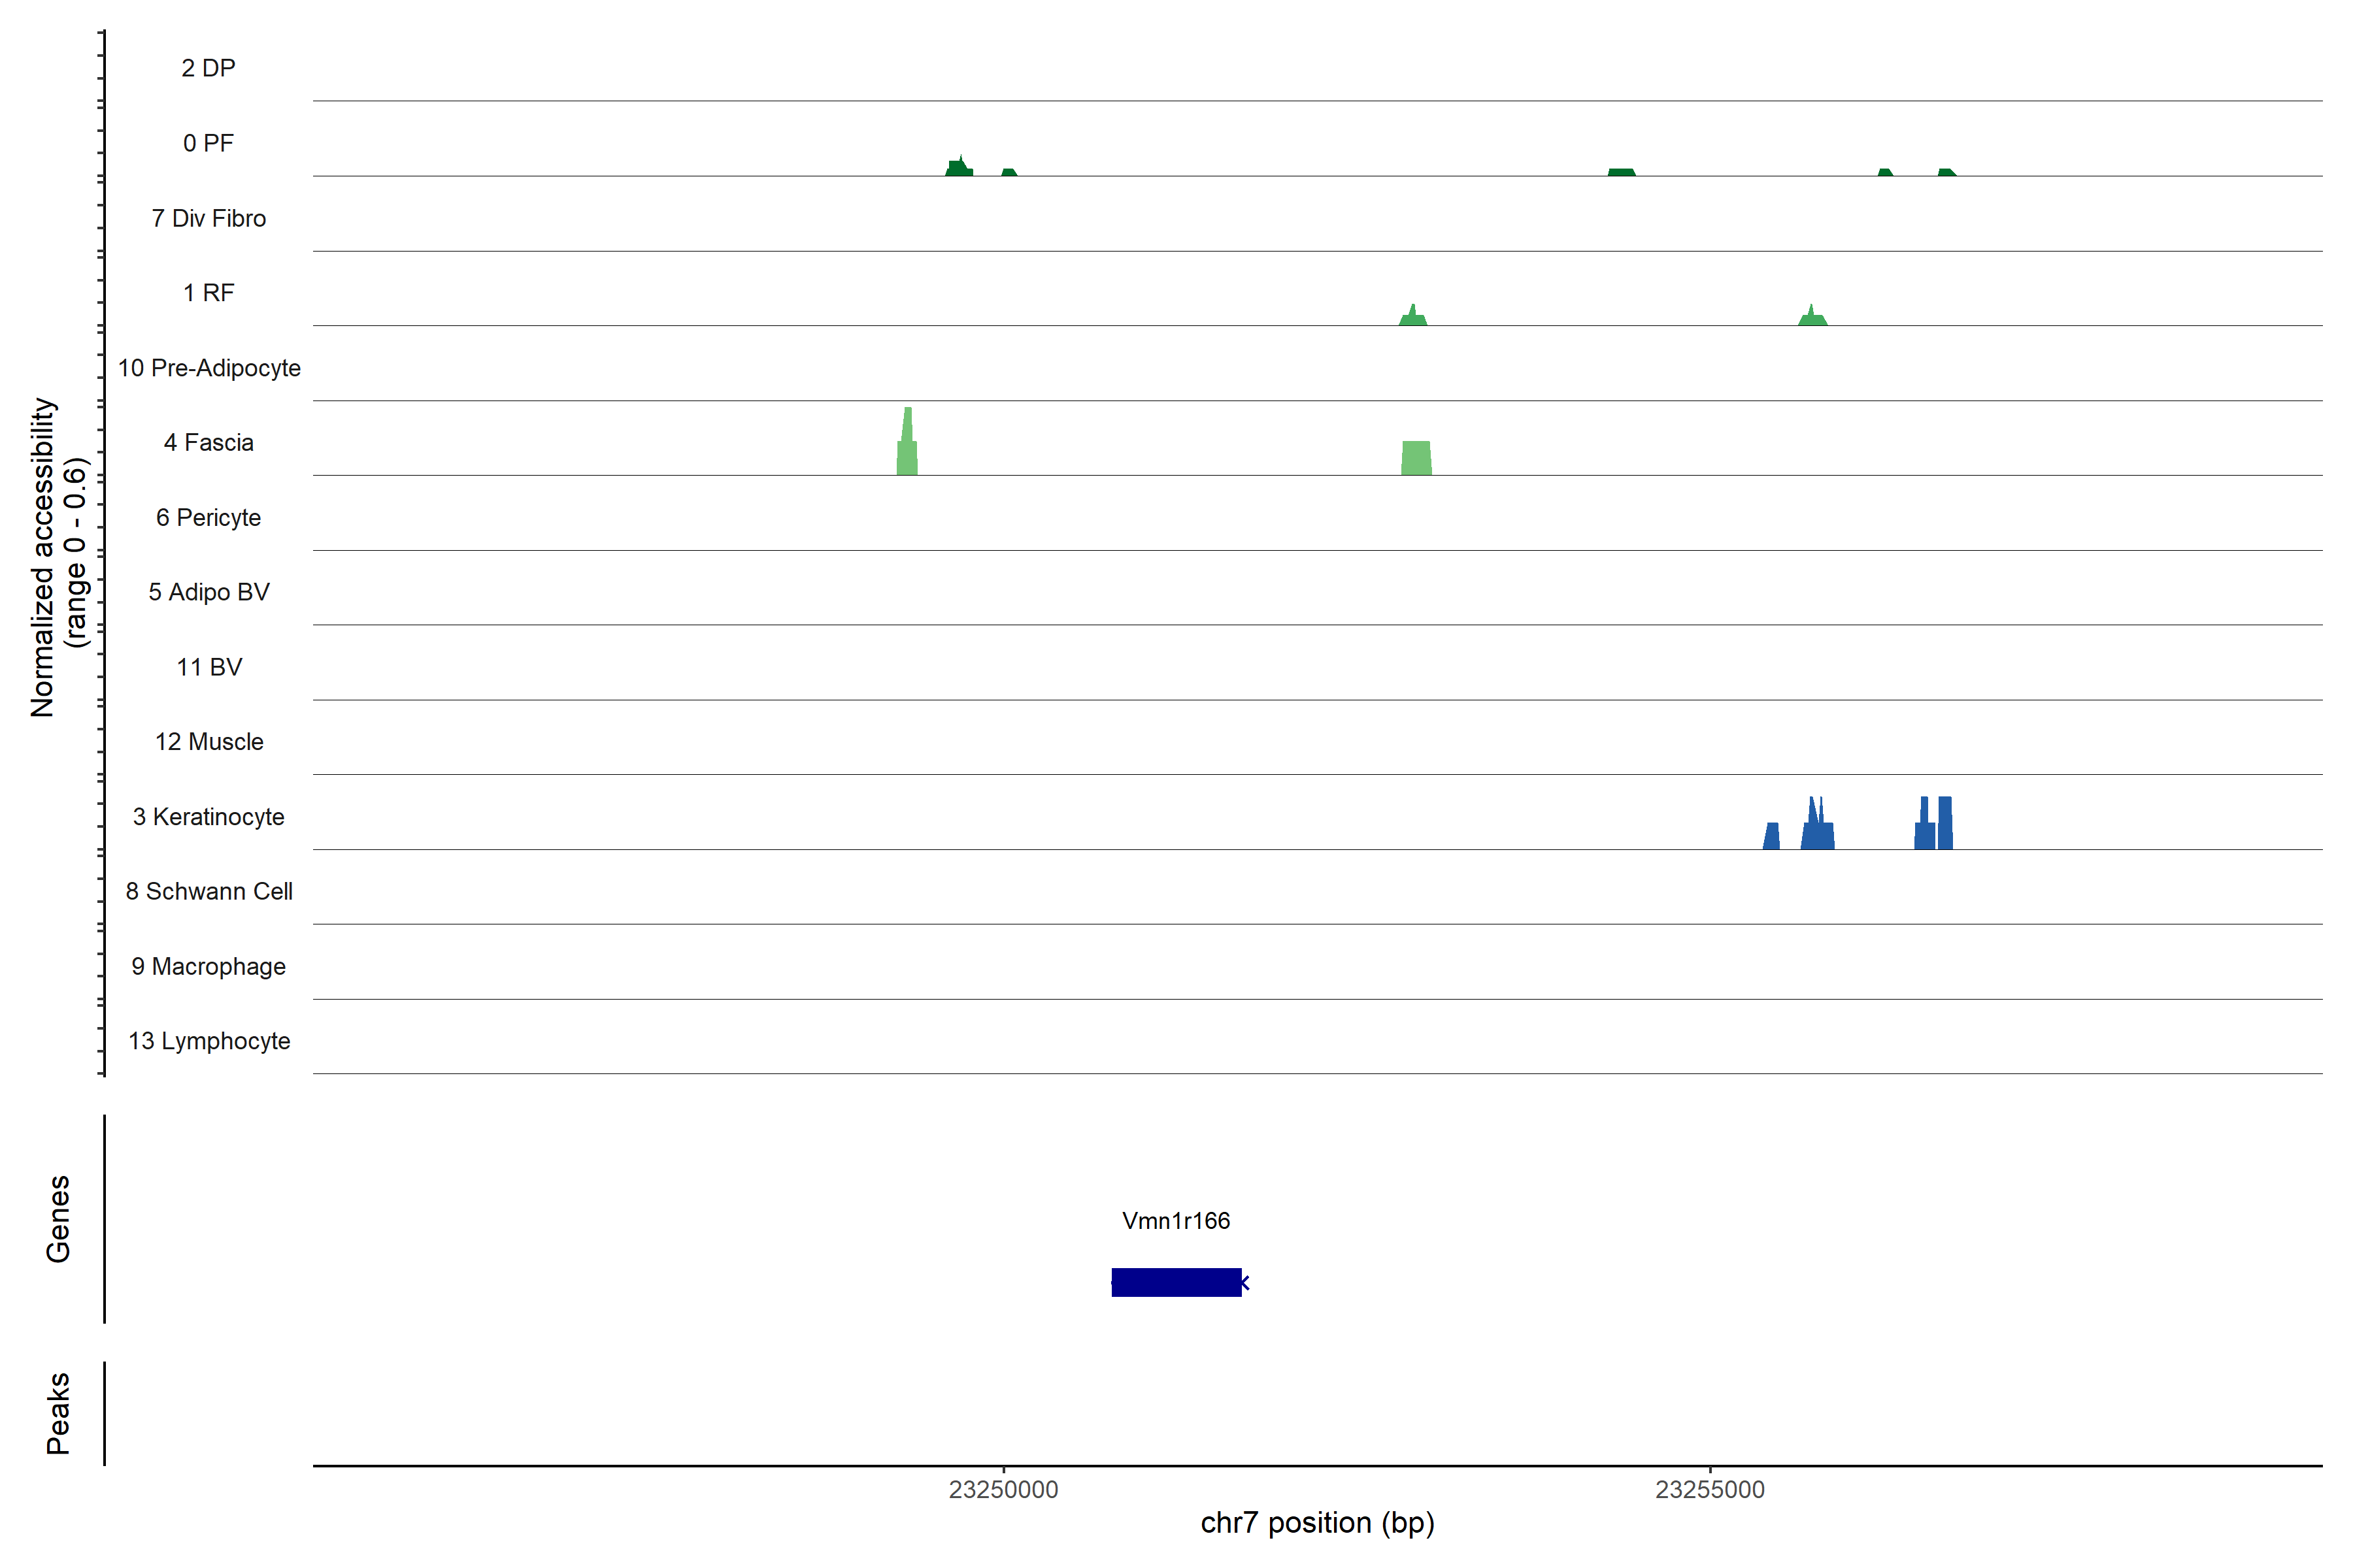Click the 23255000 axis tick label
2353x1568 pixels.
click(1710, 1490)
